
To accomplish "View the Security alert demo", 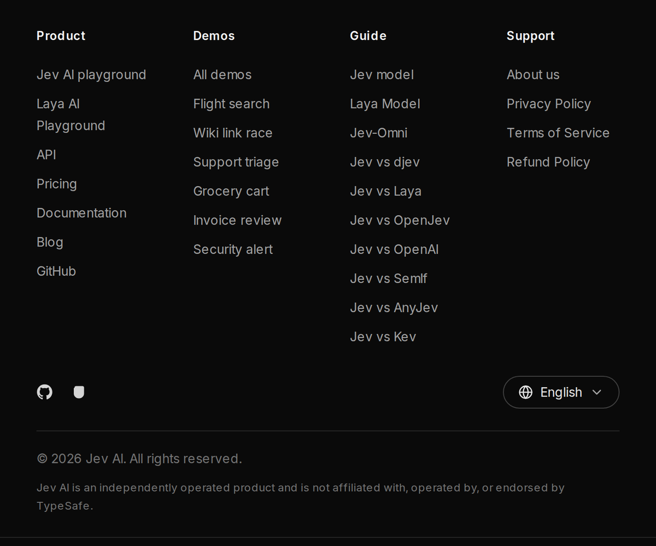I will [233, 250].
